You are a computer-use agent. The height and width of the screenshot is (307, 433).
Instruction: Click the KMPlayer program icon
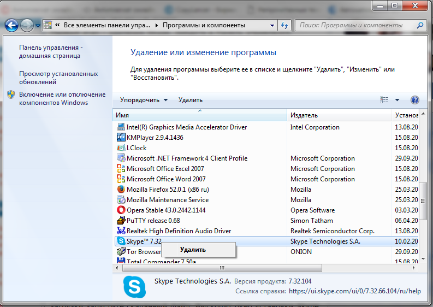[121, 138]
